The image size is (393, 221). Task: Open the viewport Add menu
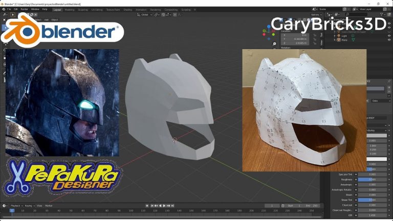tap(47, 20)
